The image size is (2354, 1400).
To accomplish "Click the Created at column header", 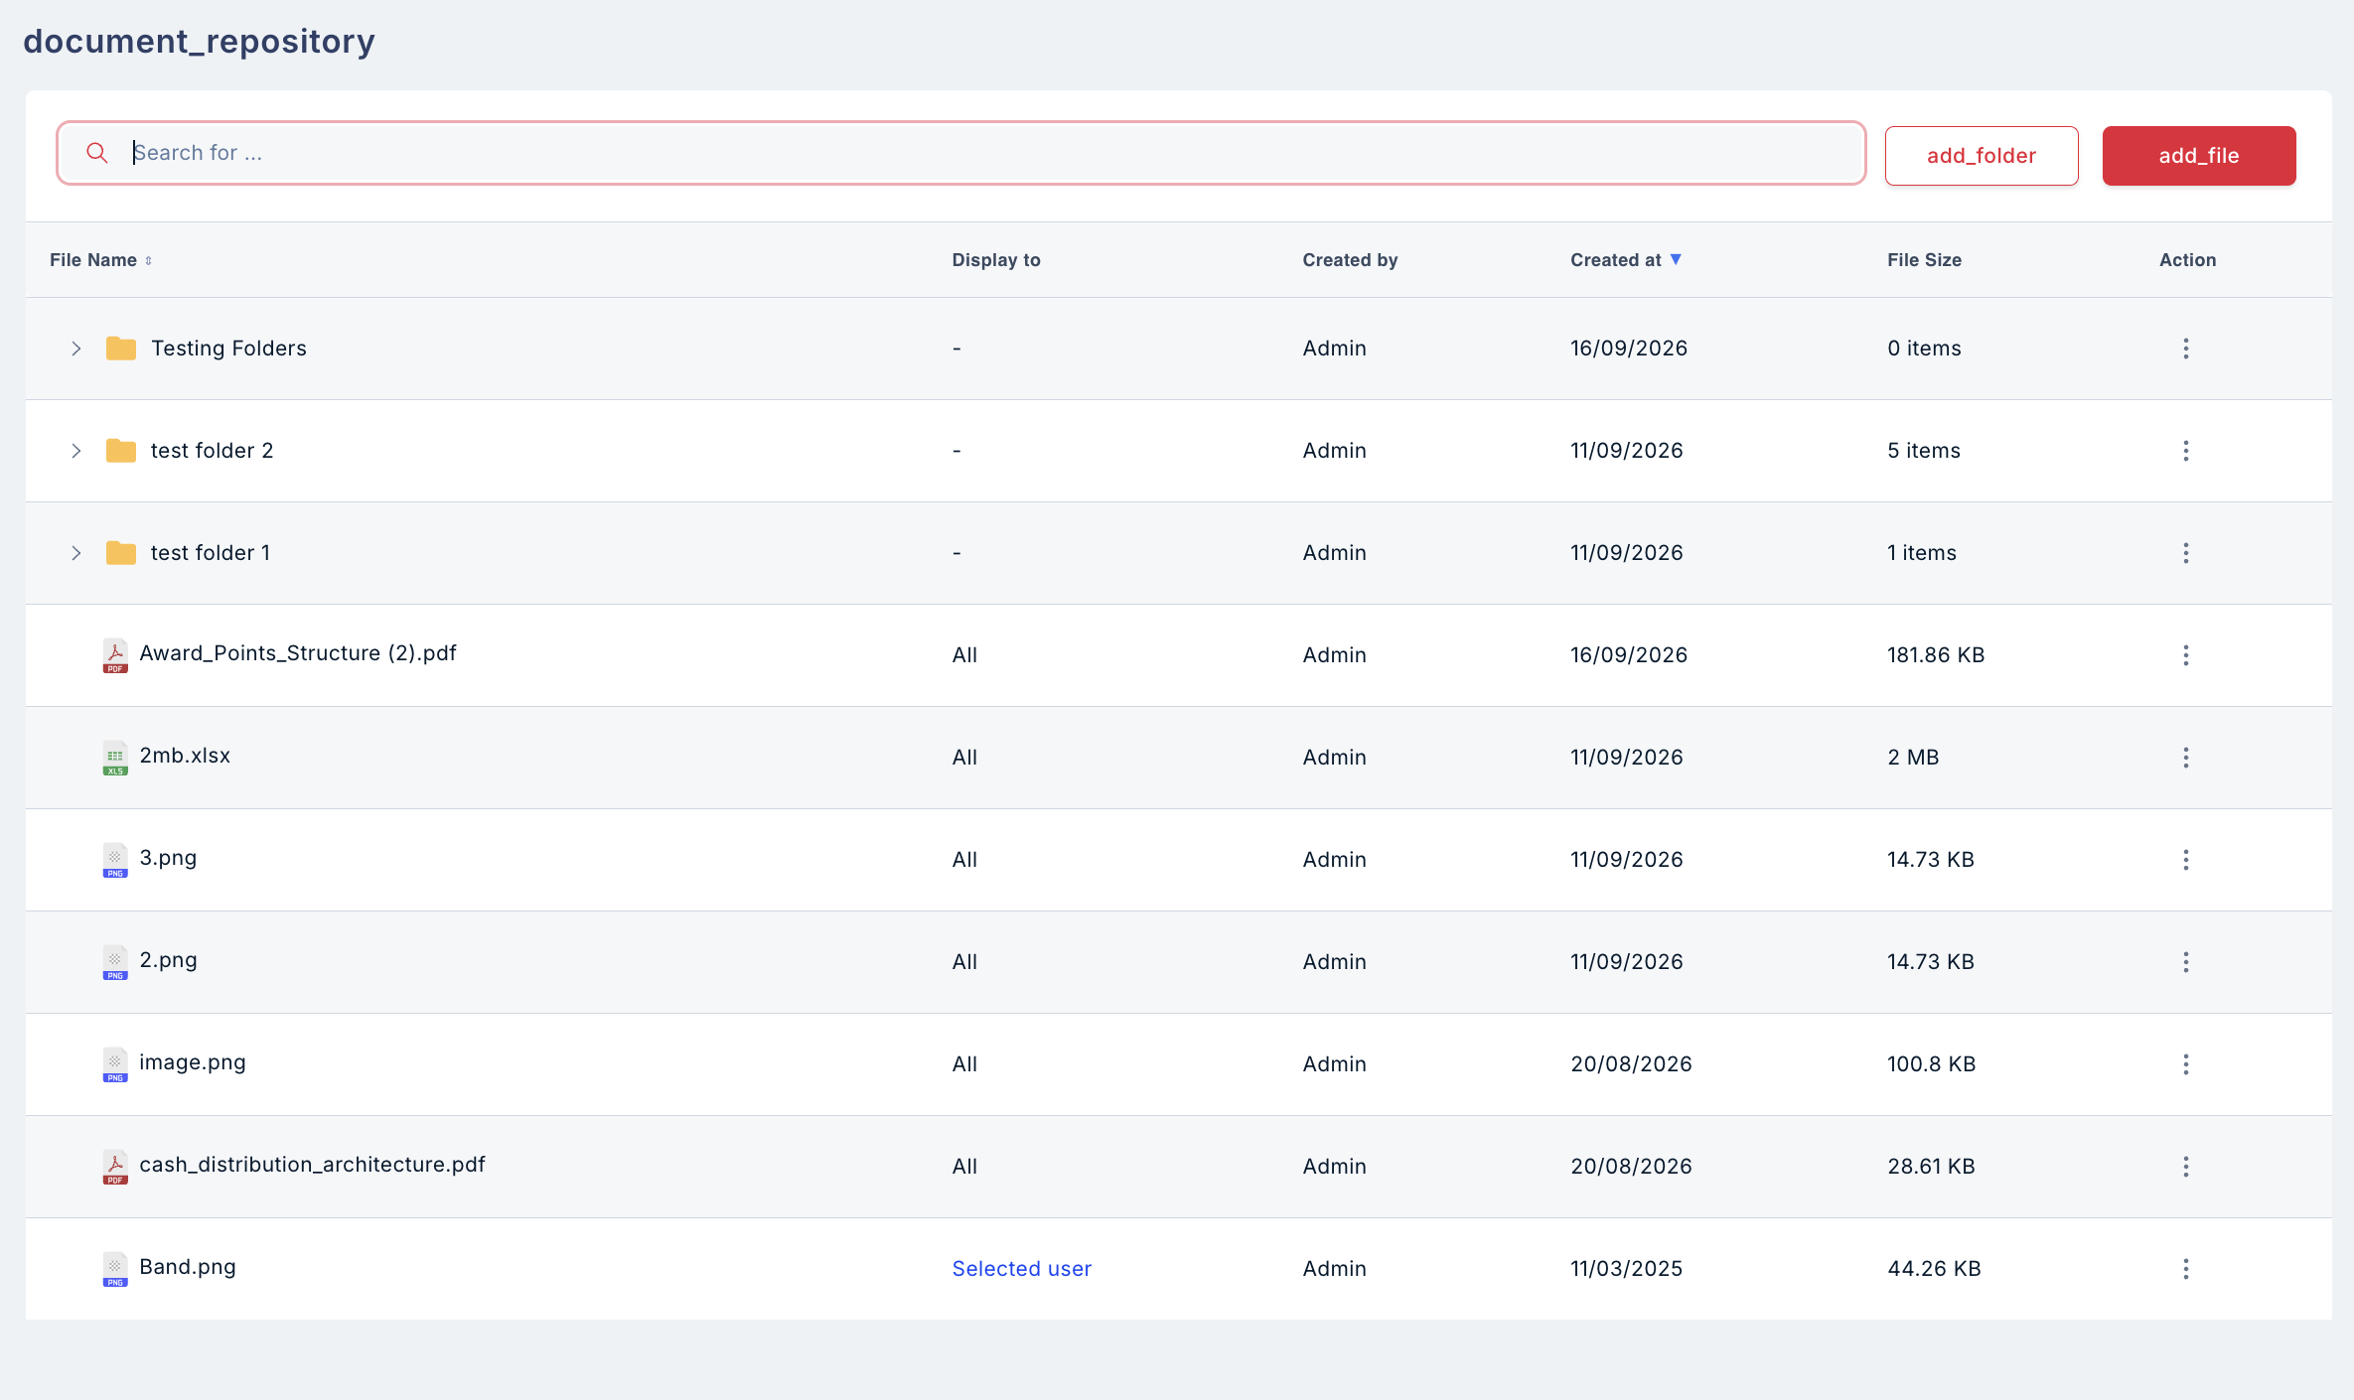I will [x=1615, y=260].
